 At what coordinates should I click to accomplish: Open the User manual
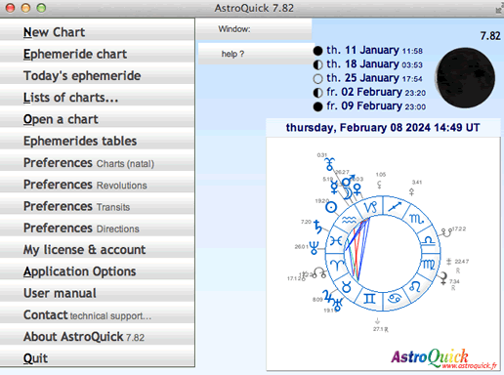(x=97, y=292)
